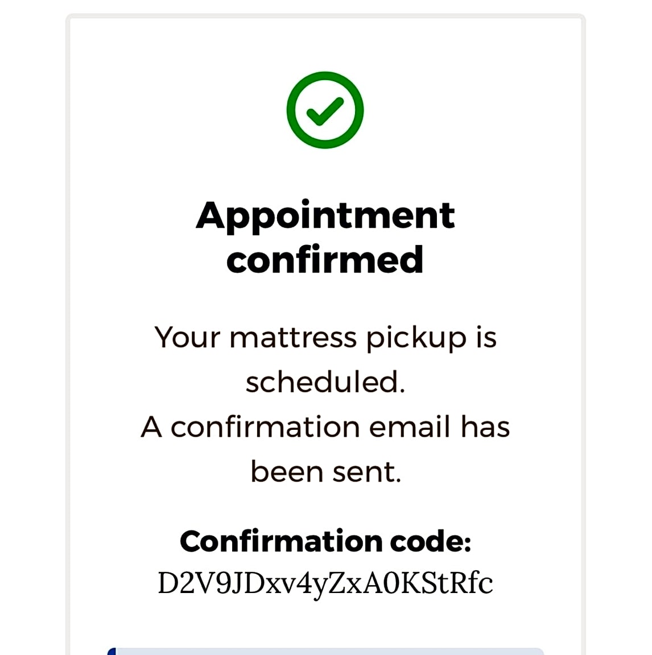
Task: Select the confirmation code D2V9JDxv4yZxA0KStRfc
Action: pyautogui.click(x=325, y=583)
